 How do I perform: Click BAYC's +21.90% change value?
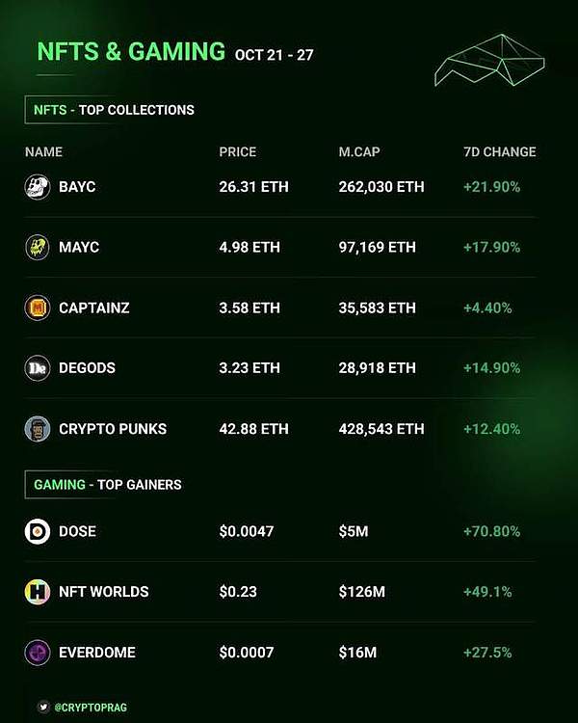491,187
